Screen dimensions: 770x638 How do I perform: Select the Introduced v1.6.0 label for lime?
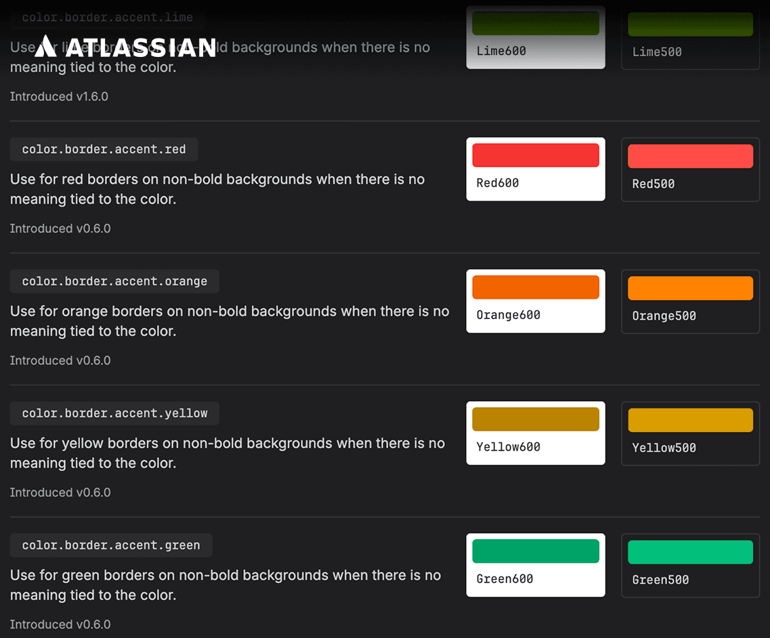tap(59, 96)
